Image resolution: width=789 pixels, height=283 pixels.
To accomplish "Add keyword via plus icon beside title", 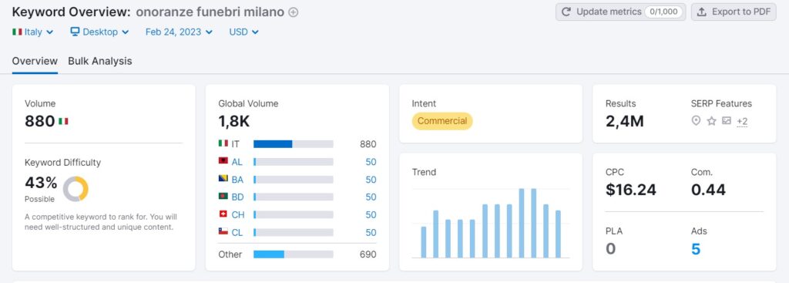I will (x=294, y=12).
